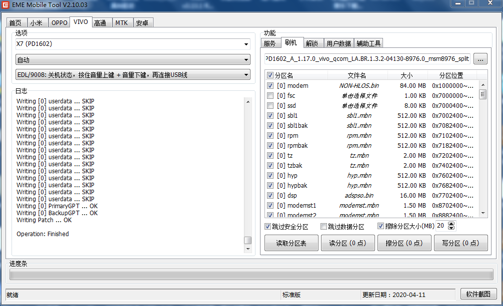Select the 刷机 function tab
Screen dimensions: 503x306
291,42
